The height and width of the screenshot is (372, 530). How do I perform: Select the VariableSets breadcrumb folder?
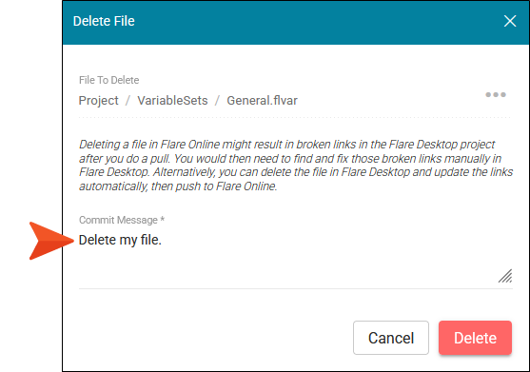pos(172,100)
